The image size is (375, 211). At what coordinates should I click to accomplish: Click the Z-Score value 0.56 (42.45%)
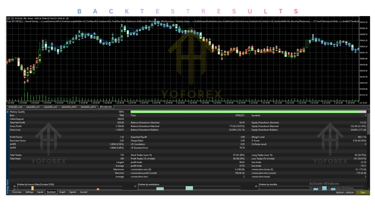(360, 141)
